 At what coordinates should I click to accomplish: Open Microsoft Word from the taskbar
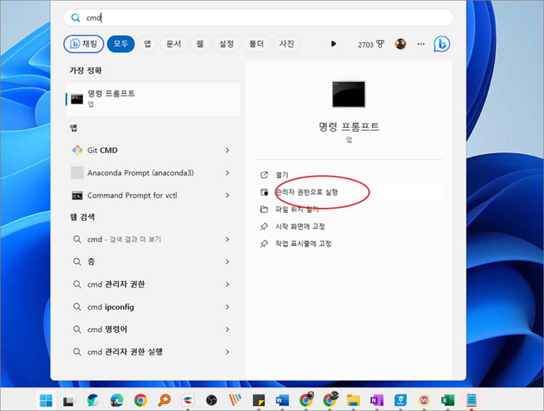tap(282, 400)
